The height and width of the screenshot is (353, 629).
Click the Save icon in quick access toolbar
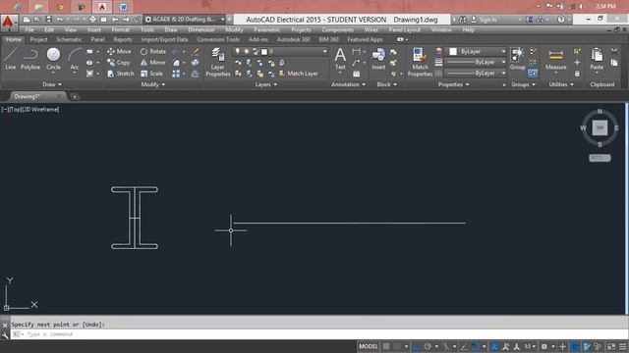48,20
